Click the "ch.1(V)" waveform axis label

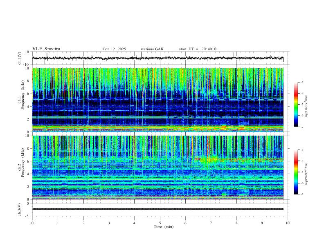coord(20,58)
